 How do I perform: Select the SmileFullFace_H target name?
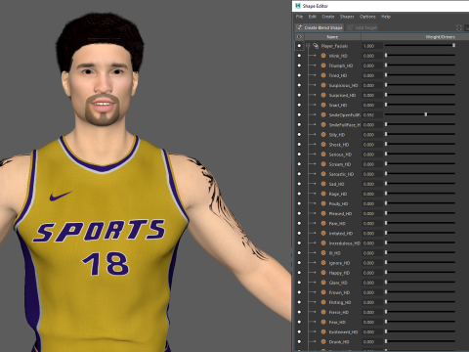coord(345,125)
